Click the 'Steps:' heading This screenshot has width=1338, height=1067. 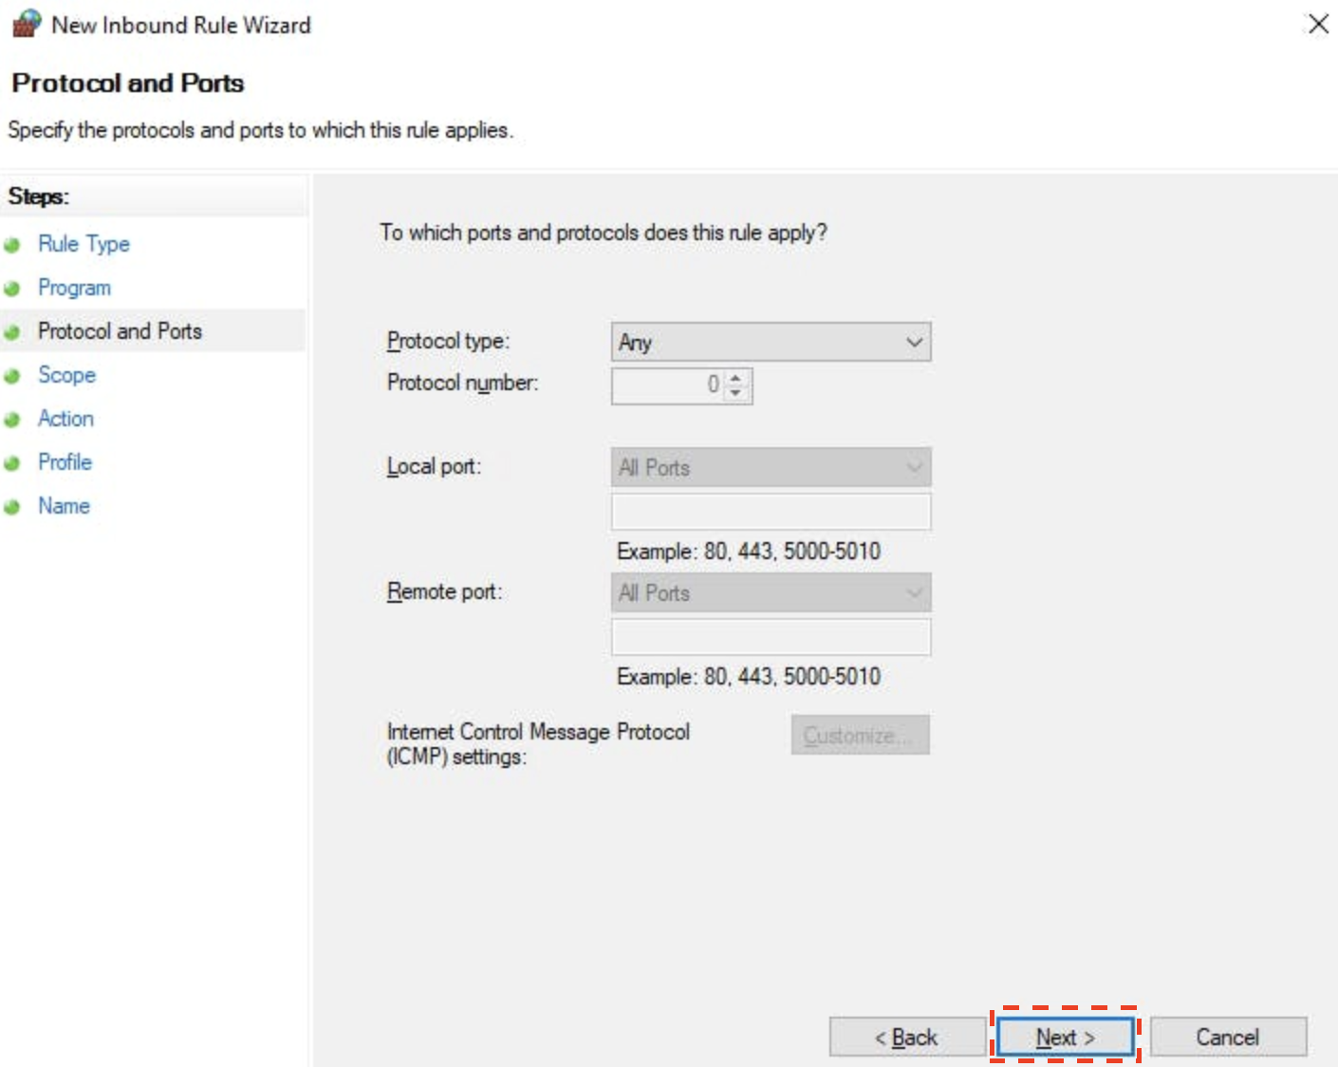[x=38, y=197]
